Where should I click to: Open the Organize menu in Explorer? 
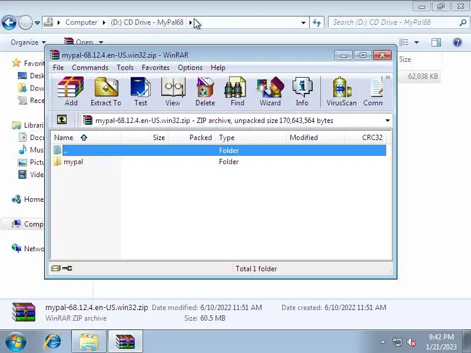click(28, 42)
